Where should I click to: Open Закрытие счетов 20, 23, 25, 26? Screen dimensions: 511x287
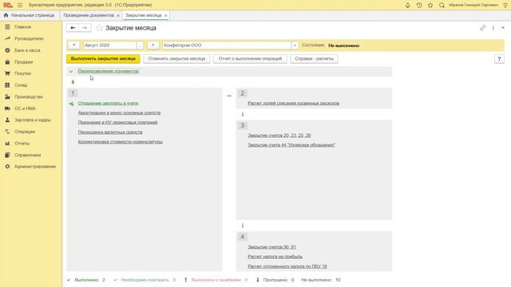(x=279, y=136)
